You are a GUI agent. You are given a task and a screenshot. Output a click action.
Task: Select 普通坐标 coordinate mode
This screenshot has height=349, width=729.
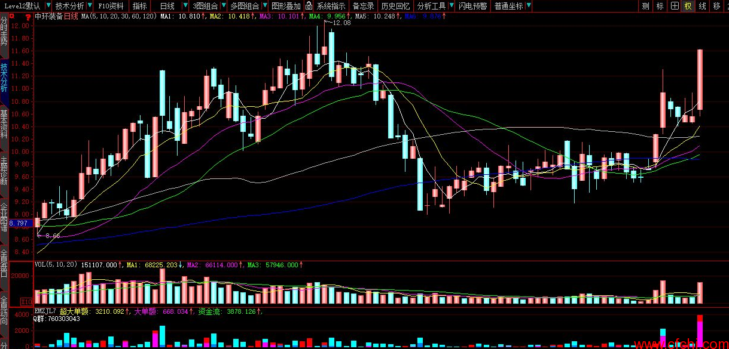coord(508,6)
